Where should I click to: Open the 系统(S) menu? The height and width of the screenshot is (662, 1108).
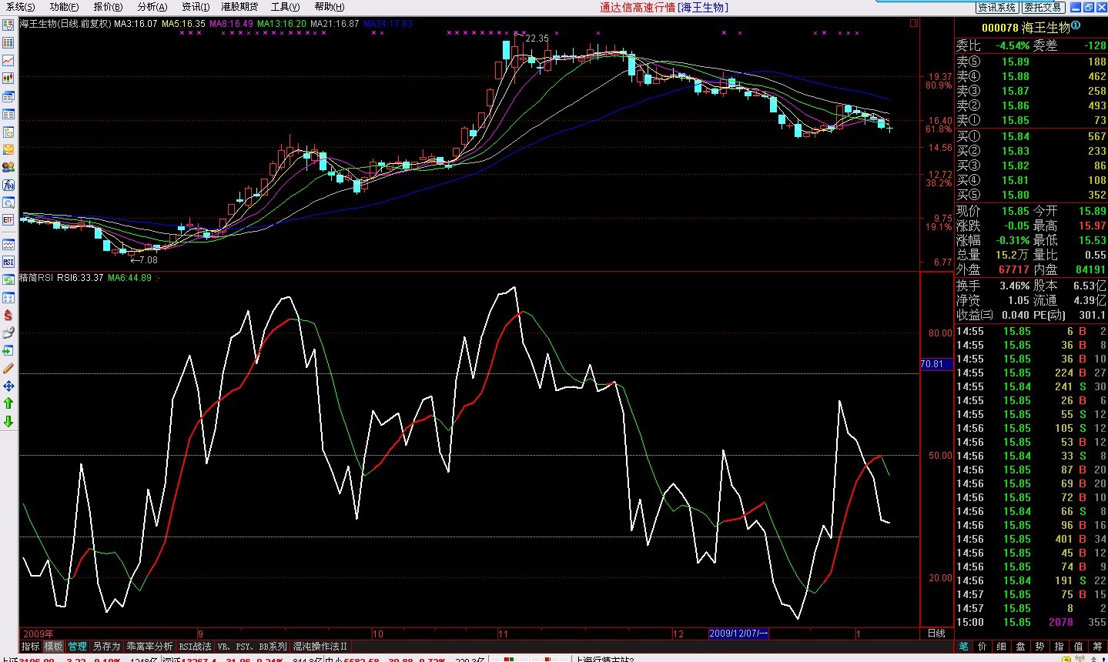point(20,7)
